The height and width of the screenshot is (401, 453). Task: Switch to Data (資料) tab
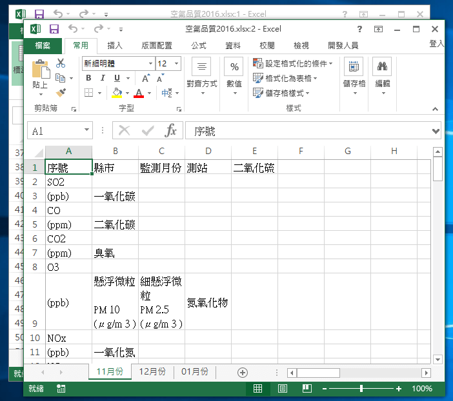(233, 45)
